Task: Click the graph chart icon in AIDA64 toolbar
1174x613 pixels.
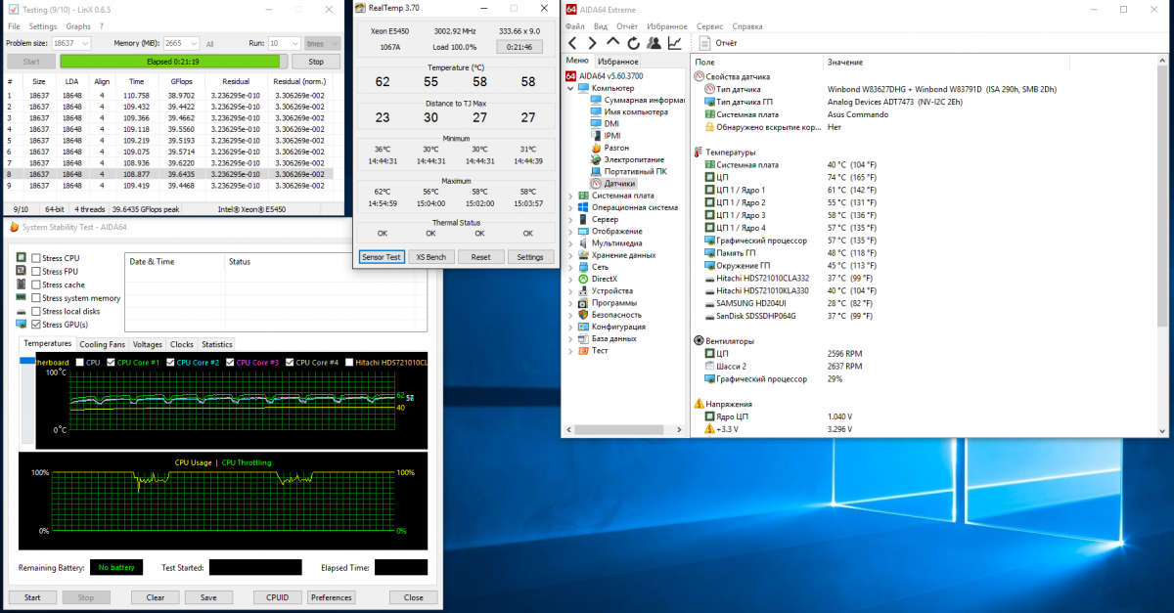Action: click(675, 43)
